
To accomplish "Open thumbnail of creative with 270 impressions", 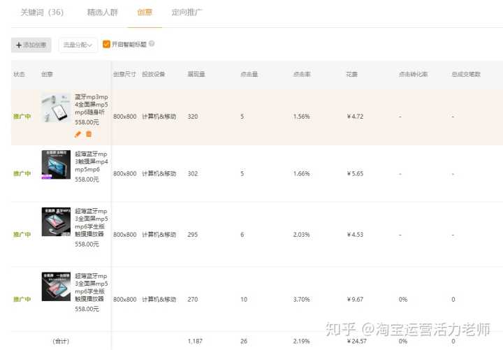I will [56, 286].
